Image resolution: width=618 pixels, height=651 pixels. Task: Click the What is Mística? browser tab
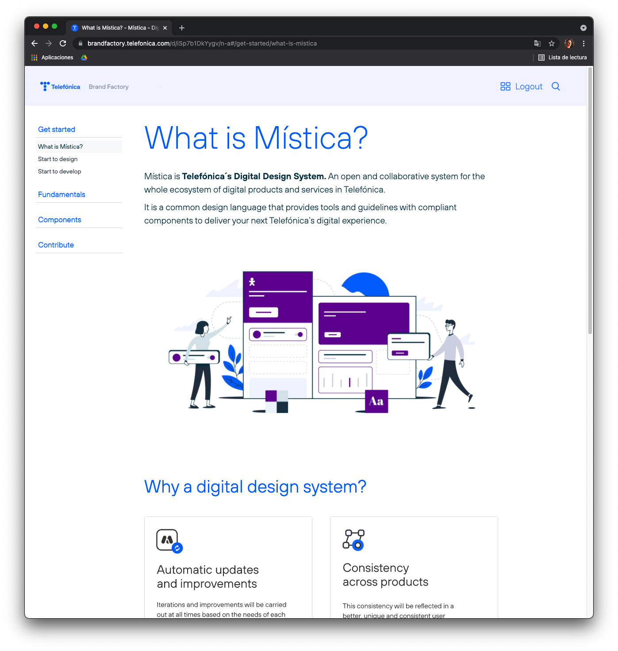(x=119, y=28)
